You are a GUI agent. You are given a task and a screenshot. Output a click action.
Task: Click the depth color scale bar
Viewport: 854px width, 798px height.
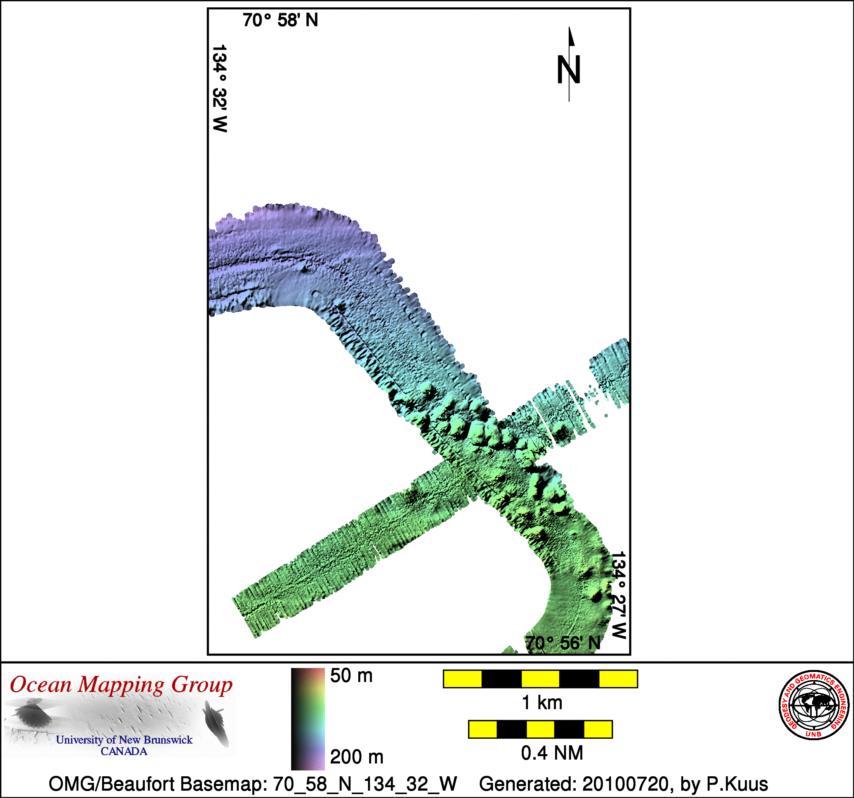tap(307, 719)
